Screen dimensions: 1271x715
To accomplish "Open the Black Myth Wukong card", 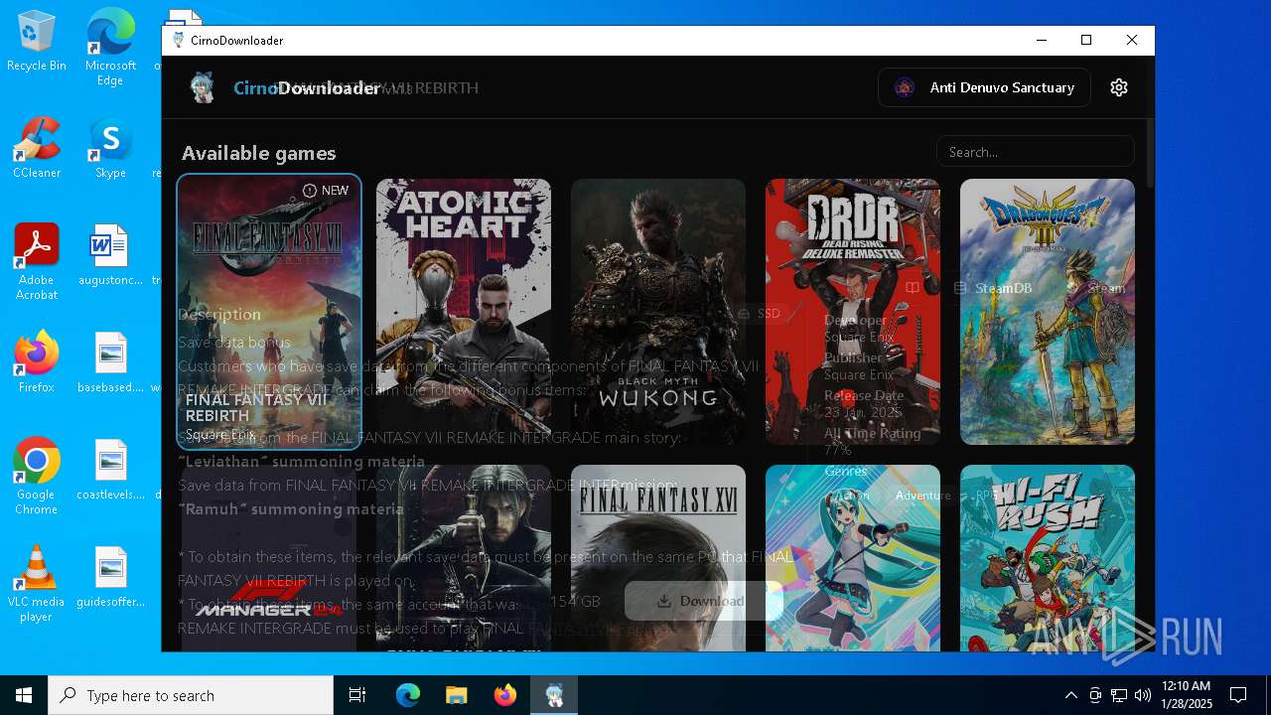I will (658, 312).
